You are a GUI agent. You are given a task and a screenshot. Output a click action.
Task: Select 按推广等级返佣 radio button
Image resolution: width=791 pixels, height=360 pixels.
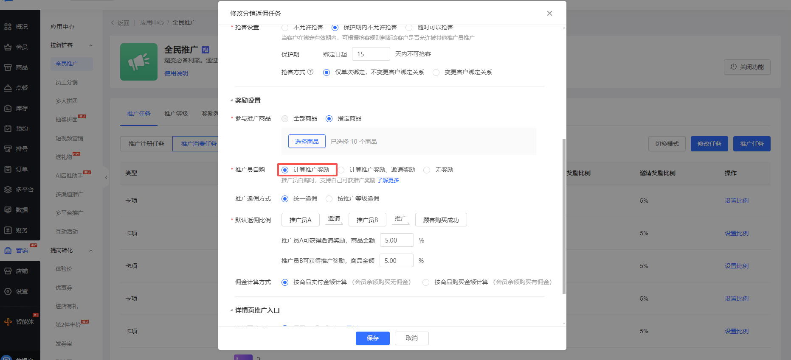coord(329,199)
